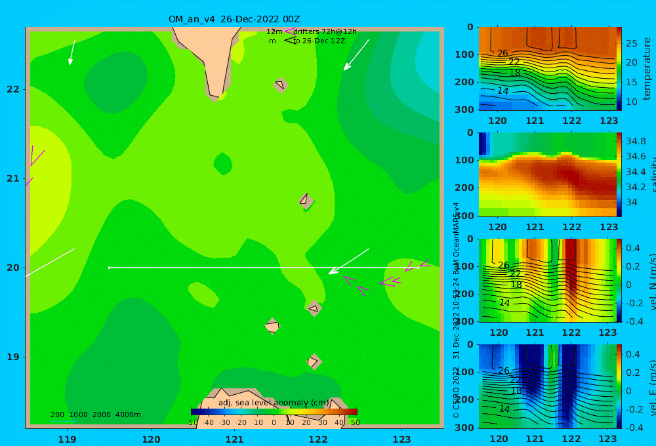Image resolution: width=656 pixels, height=446 pixels.
Task: Click the plot title 'OM_an_v4 26-Dec-2022 00Z'
Action: point(234,19)
